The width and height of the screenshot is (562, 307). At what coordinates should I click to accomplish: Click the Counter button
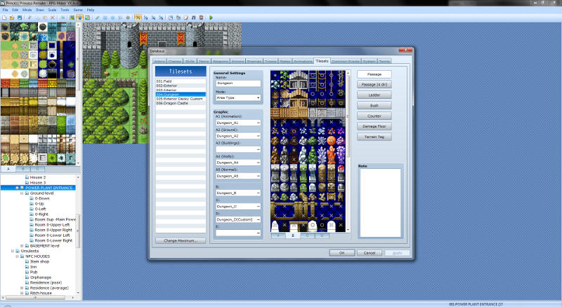click(374, 116)
